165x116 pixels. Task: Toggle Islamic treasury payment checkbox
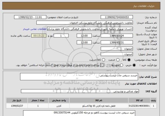click(x=102, y=65)
